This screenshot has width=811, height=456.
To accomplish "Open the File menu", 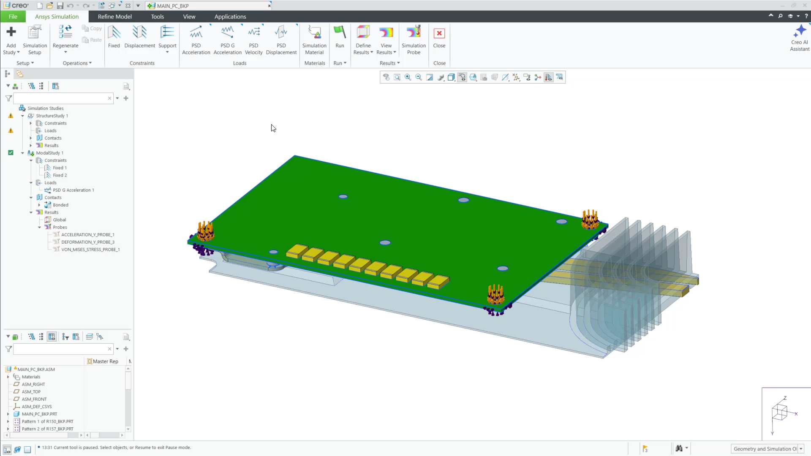I will pyautogui.click(x=13, y=16).
